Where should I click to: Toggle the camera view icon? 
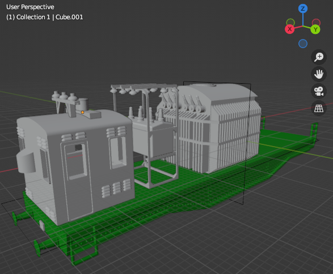click(319, 91)
